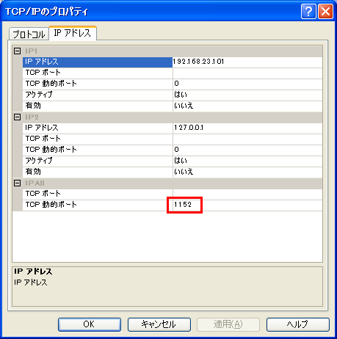Click the empty IPAll TCP ポート field
337x339 pixels.
pos(247,194)
